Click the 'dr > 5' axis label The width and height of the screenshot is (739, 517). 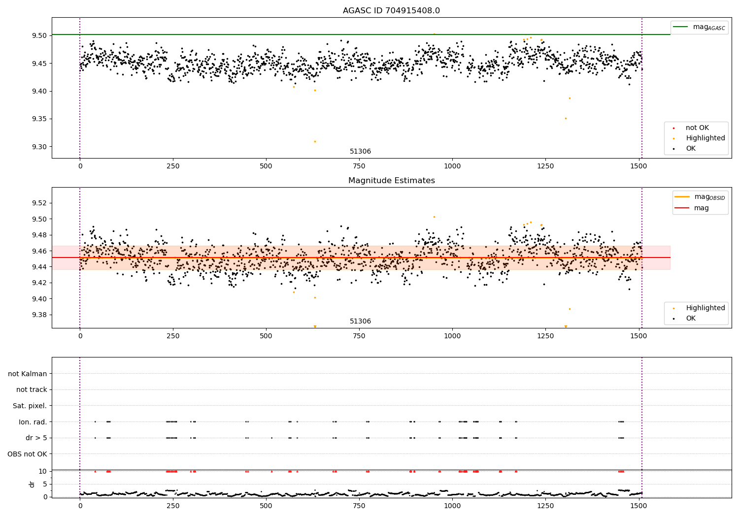(x=36, y=438)
